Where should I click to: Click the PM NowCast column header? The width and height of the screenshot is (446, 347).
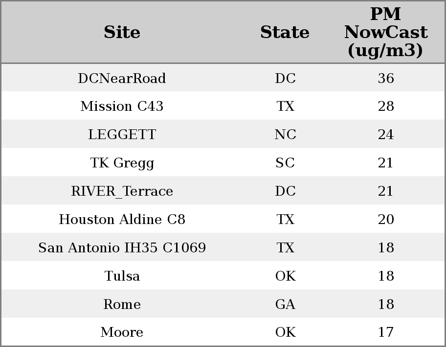pos(386,32)
